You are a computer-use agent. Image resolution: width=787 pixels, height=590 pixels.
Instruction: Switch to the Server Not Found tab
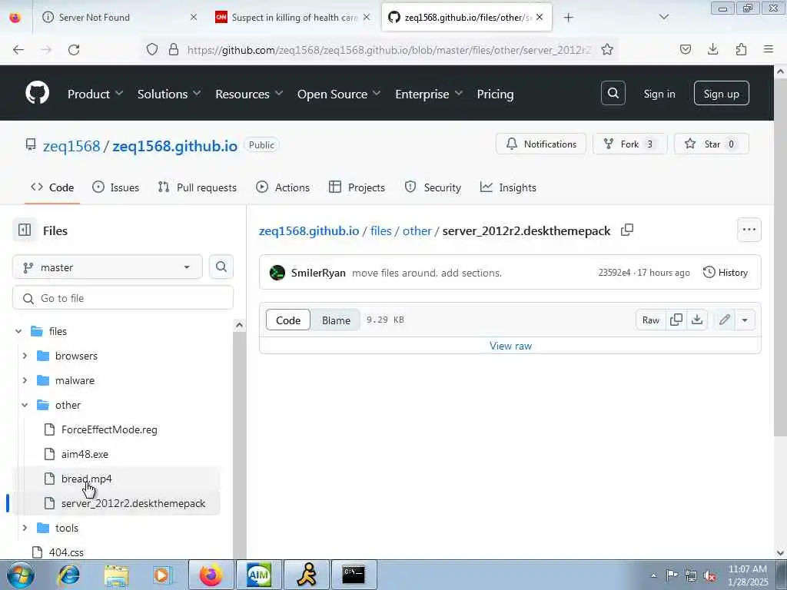point(118,18)
